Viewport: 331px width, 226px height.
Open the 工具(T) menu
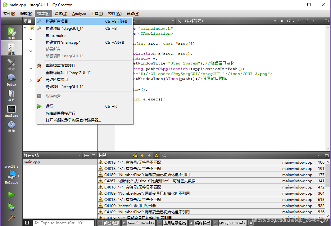point(97,14)
